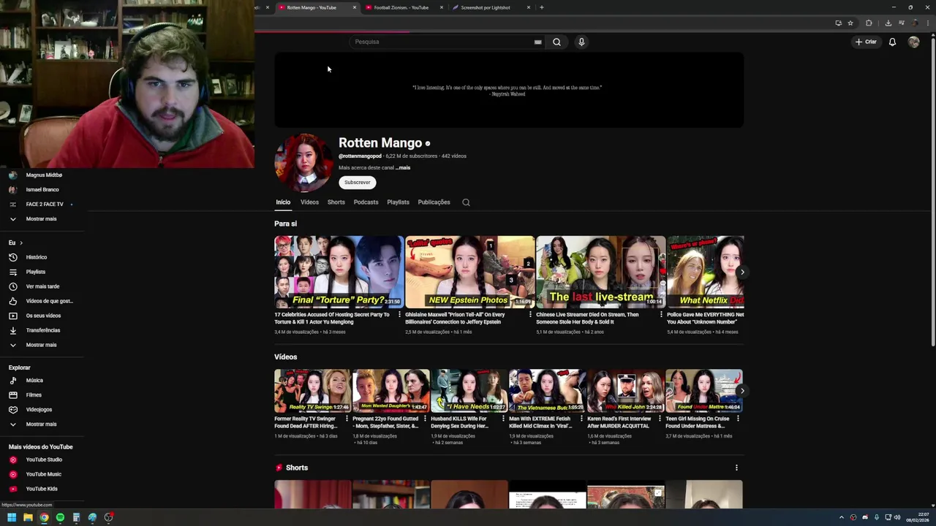Select the Playlists channel tab

tap(399, 202)
